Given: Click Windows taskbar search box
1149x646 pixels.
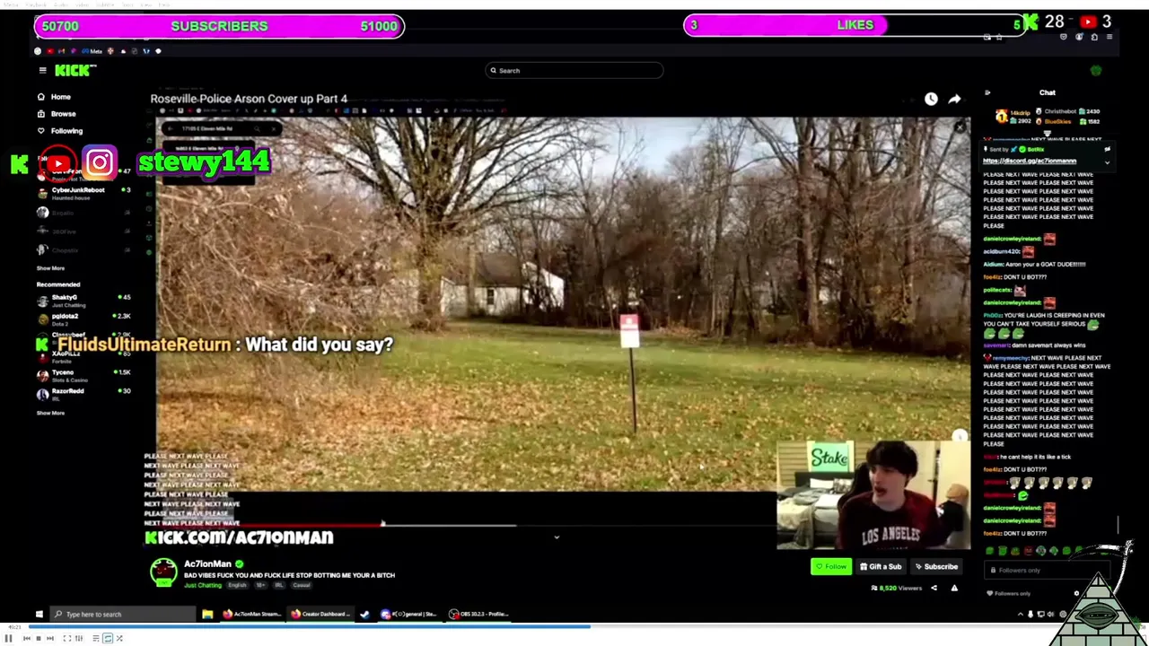Looking at the screenshot, I should (123, 615).
